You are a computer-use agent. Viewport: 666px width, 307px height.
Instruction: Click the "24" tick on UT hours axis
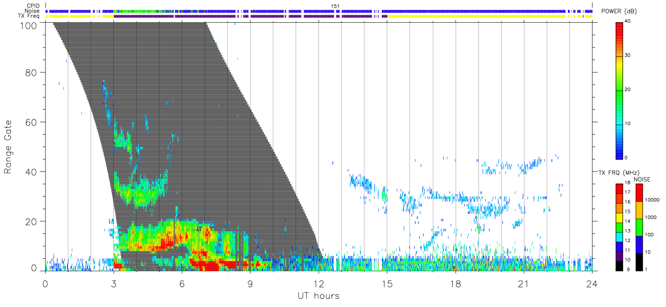coord(592,283)
